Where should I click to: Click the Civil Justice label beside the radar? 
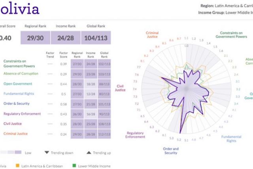pyautogui.click(x=120, y=88)
